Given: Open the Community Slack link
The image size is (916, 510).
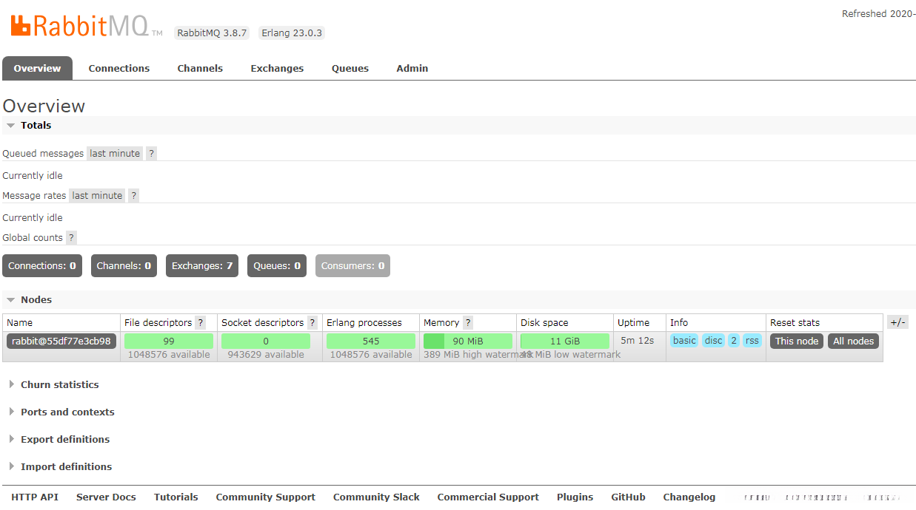Looking at the screenshot, I should (376, 497).
